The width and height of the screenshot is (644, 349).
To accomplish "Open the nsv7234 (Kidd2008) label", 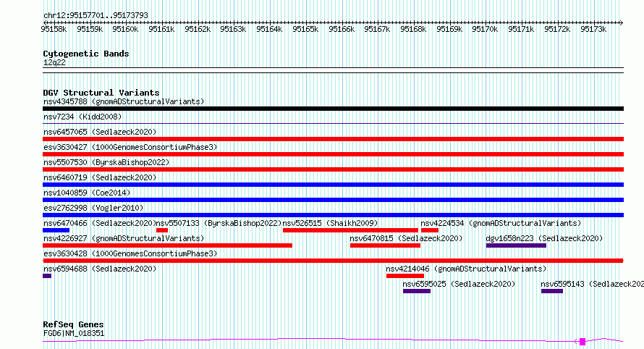I will point(82,117).
